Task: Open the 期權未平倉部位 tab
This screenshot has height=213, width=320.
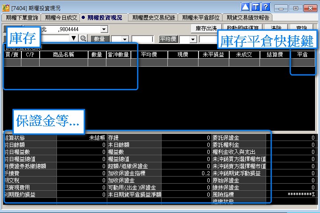Action: (201, 18)
